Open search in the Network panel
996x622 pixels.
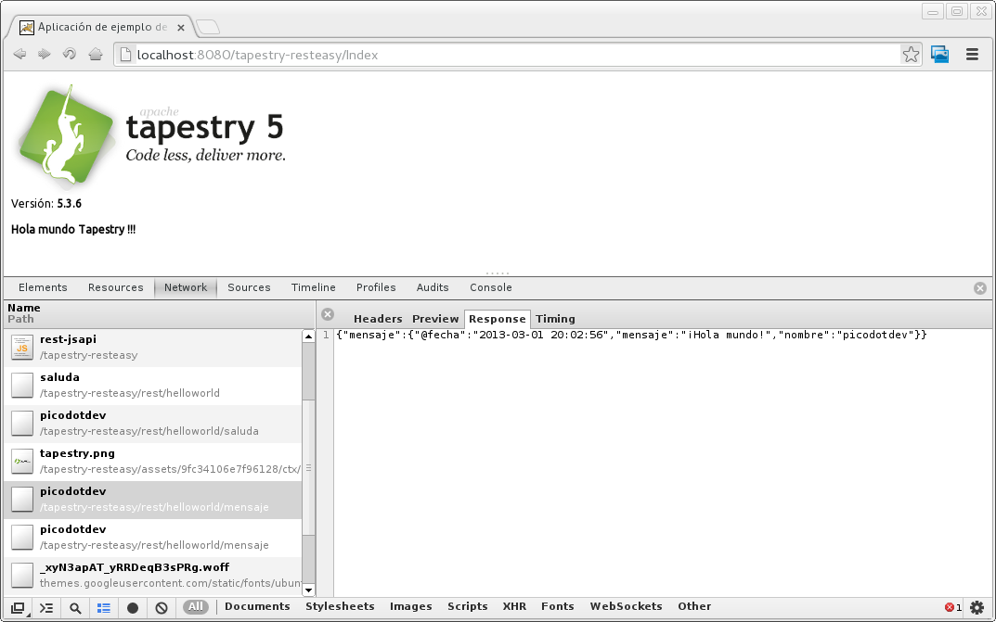[74, 607]
